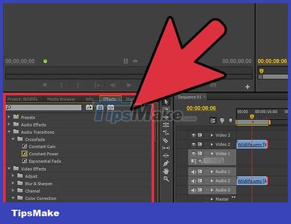The width and height of the screenshot is (291, 224).
Task: Expand the Master track triangle
Action: [212, 199]
